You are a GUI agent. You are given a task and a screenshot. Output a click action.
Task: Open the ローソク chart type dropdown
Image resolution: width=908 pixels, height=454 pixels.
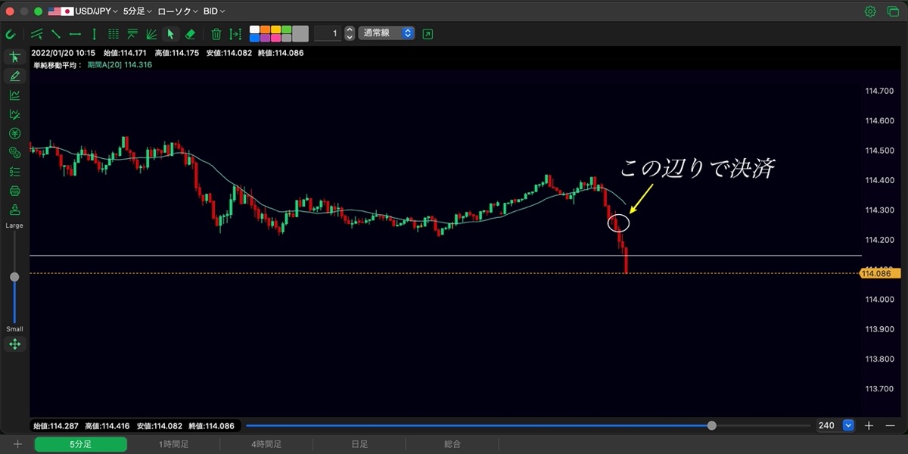coord(178,11)
